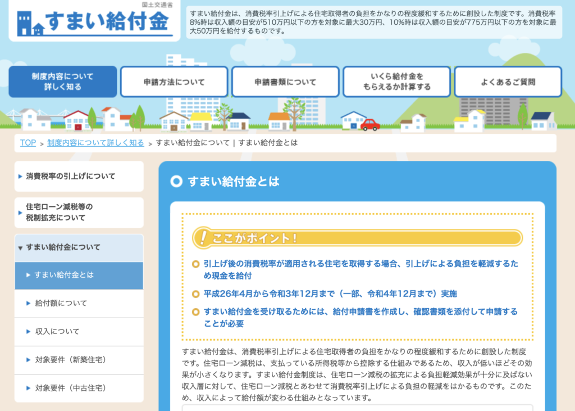This screenshot has height=411, width=575.
Task: Click bullet text starting すまい給付金を受け取るためには
Action: (x=361, y=318)
